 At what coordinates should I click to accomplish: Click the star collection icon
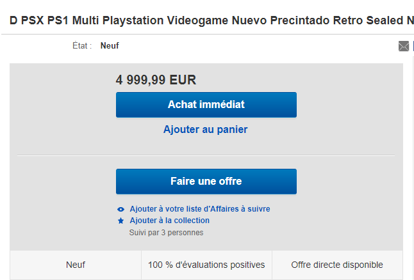click(120, 221)
